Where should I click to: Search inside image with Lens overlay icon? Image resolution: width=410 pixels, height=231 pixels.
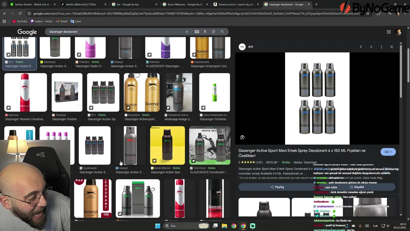coord(242,137)
